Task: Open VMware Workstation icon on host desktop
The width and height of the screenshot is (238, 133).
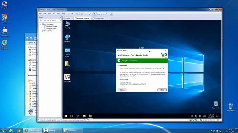Action: tap(4, 44)
